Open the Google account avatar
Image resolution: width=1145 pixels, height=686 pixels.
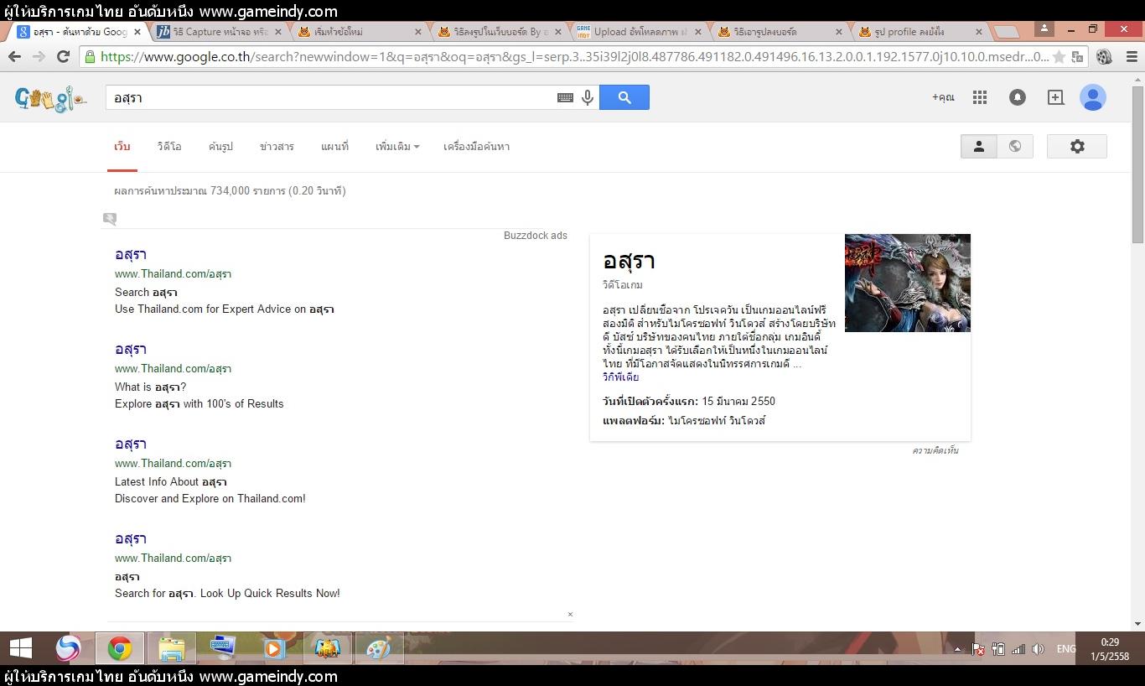pyautogui.click(x=1092, y=97)
